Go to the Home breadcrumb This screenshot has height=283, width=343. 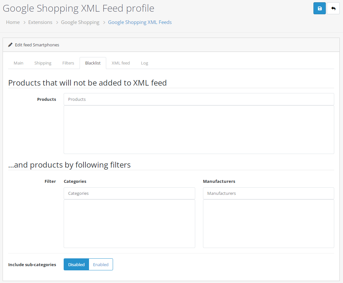13,22
